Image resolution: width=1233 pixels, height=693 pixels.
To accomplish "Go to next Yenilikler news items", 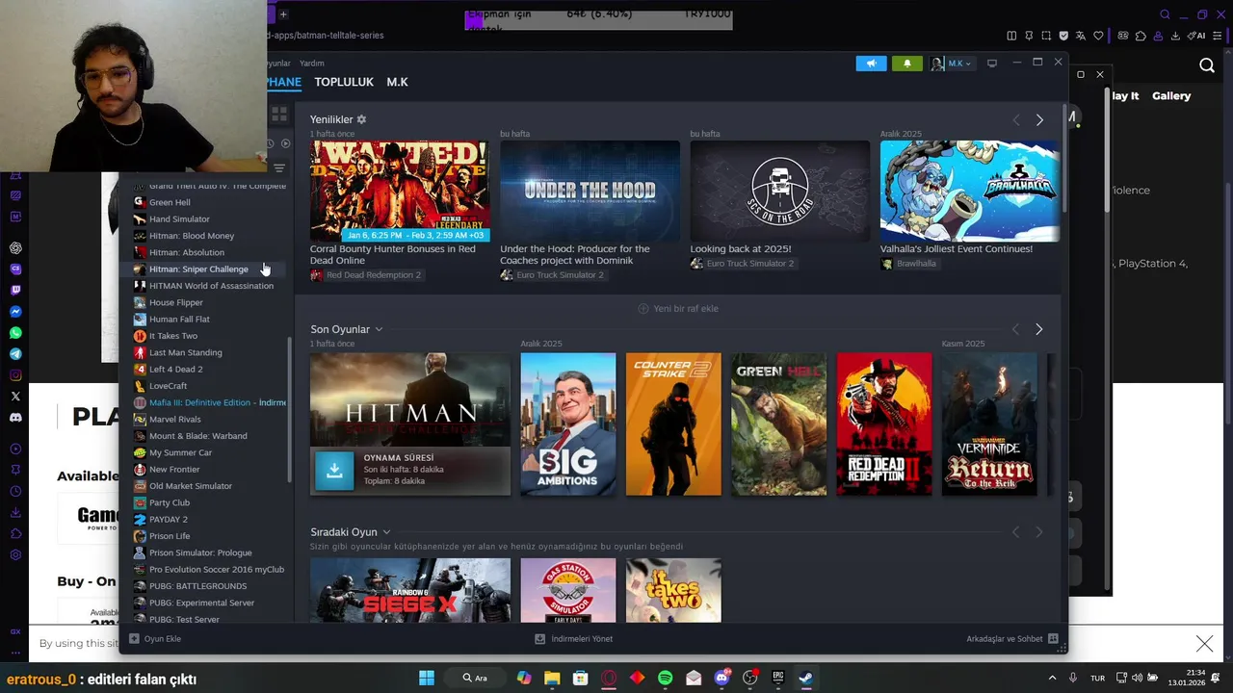I will tap(1039, 120).
